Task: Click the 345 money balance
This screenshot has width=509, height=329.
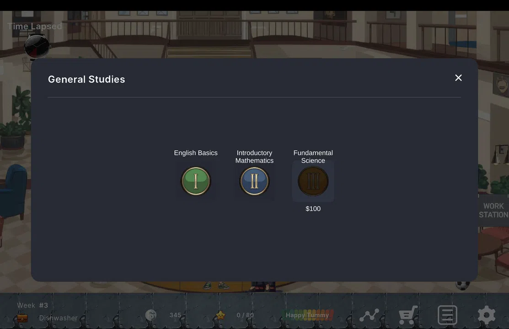Action: [175, 315]
